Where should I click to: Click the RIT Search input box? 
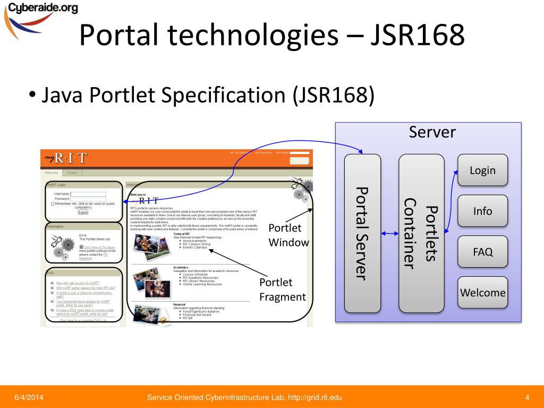point(300,152)
